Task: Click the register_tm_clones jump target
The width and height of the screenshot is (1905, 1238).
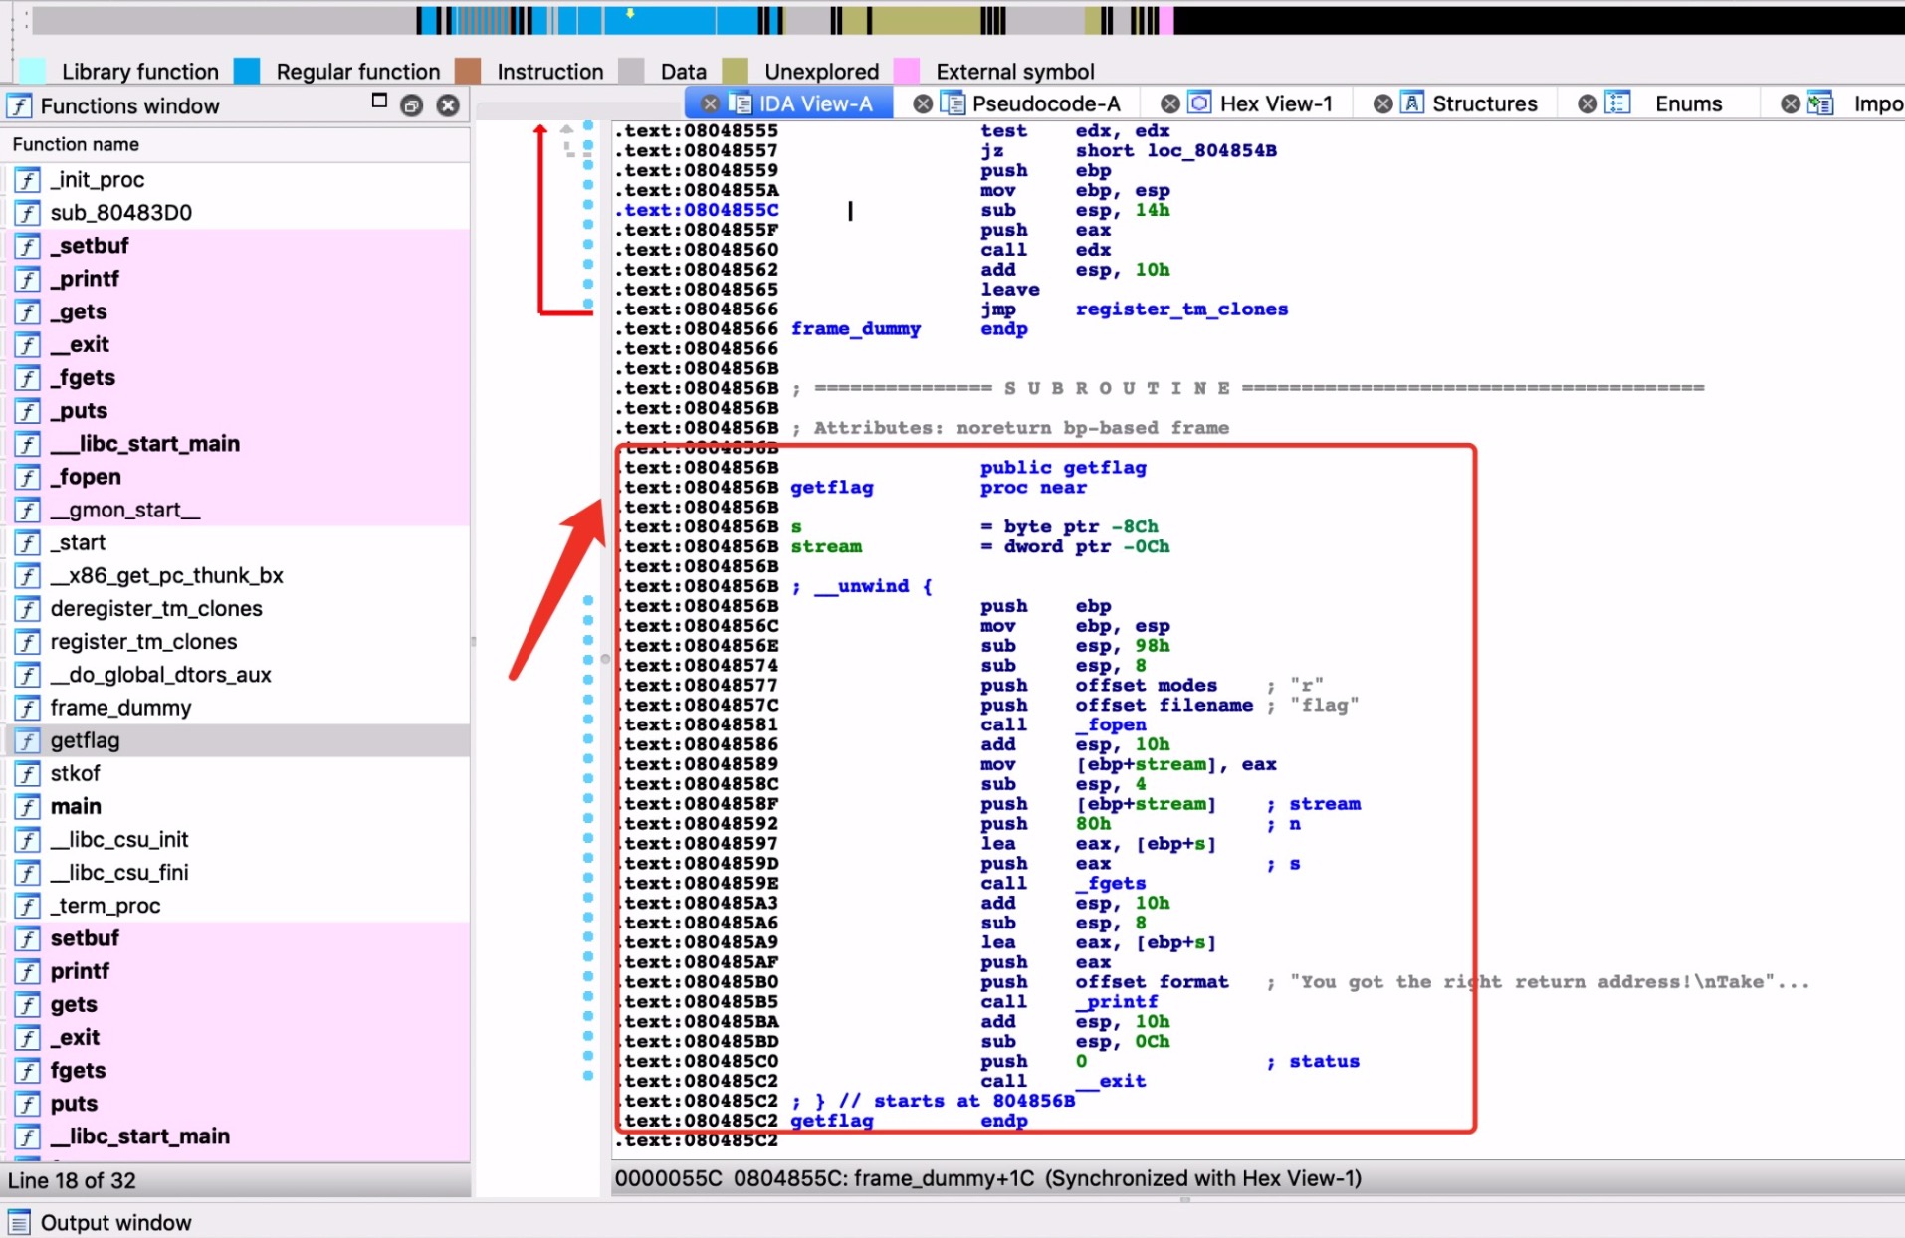Action: click(1180, 309)
